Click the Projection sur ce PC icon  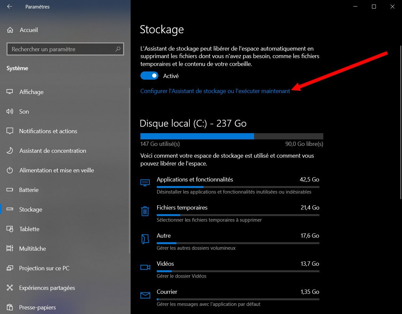(10, 268)
